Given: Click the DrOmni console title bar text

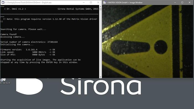Looking at the screenshot, I should click(x=28, y=2).
